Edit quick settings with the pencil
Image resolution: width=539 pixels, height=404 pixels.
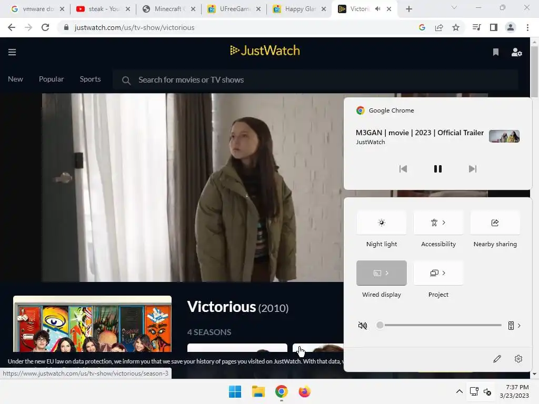click(x=497, y=359)
